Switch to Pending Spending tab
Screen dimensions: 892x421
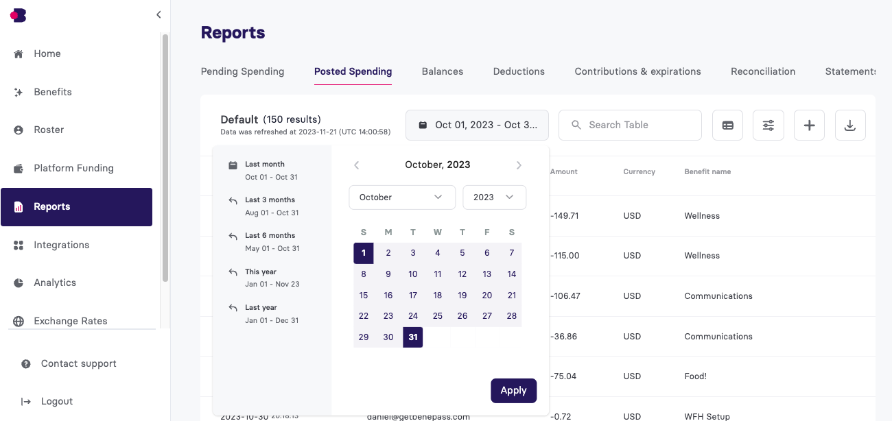click(242, 71)
